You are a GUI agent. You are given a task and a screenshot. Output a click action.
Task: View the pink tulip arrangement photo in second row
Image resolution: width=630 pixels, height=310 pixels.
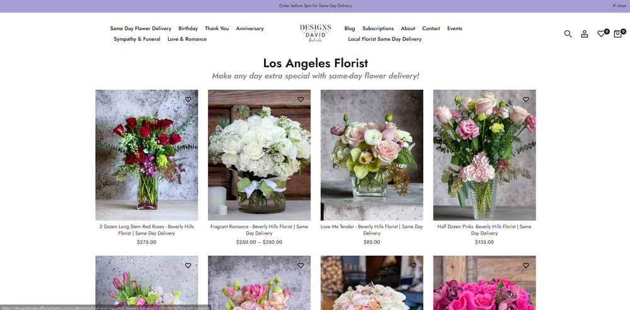(x=147, y=283)
